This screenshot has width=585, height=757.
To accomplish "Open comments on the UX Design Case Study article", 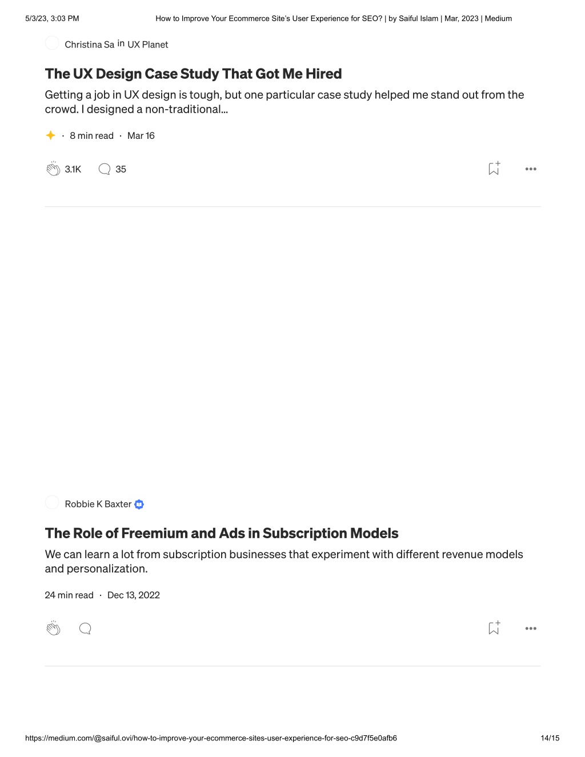I will 105,169.
